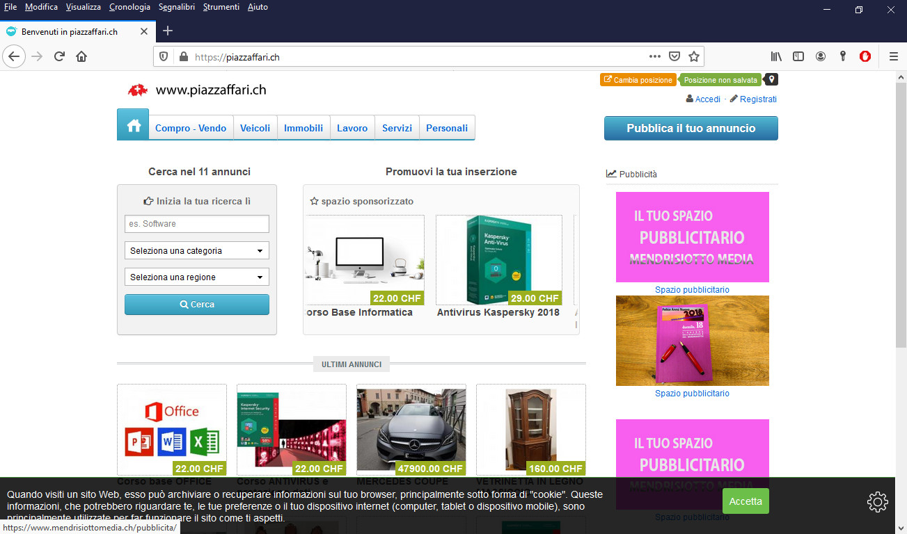Viewport: 907px width, 534px height.
Task: Open the browser library icon
Action: coord(776,57)
